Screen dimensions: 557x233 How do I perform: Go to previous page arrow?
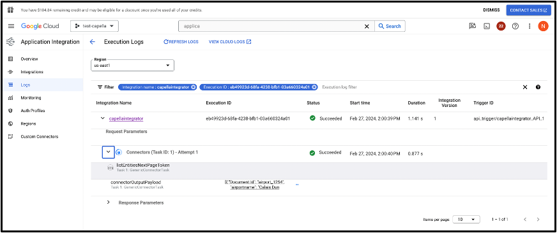[x=525, y=220]
